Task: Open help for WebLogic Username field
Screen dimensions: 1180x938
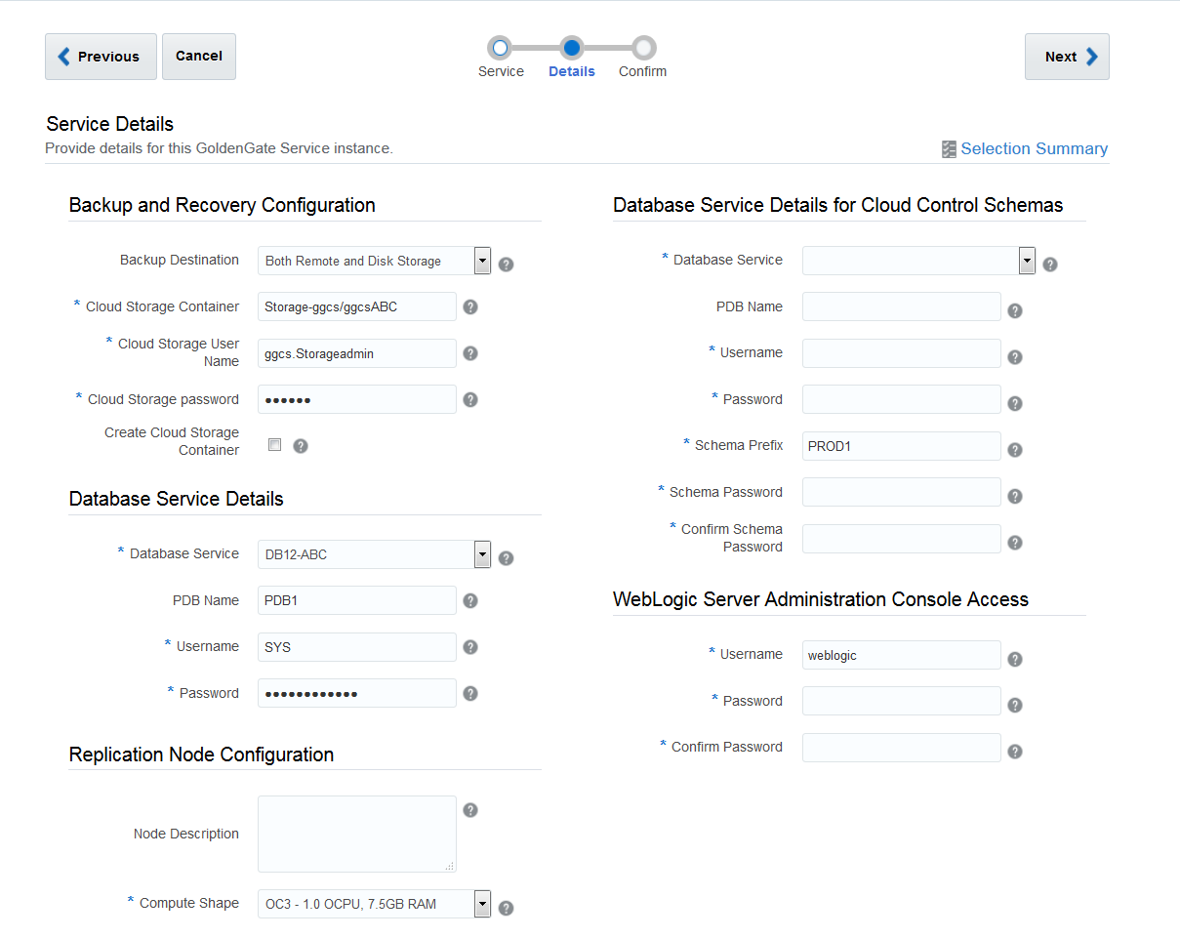Action: tap(1014, 658)
